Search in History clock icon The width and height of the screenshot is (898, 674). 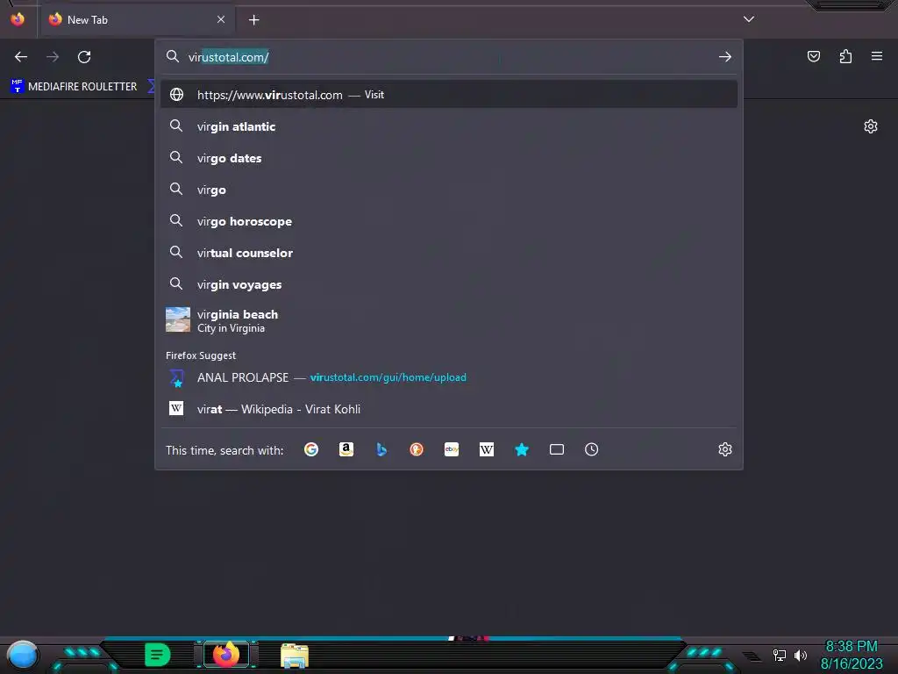(x=592, y=450)
